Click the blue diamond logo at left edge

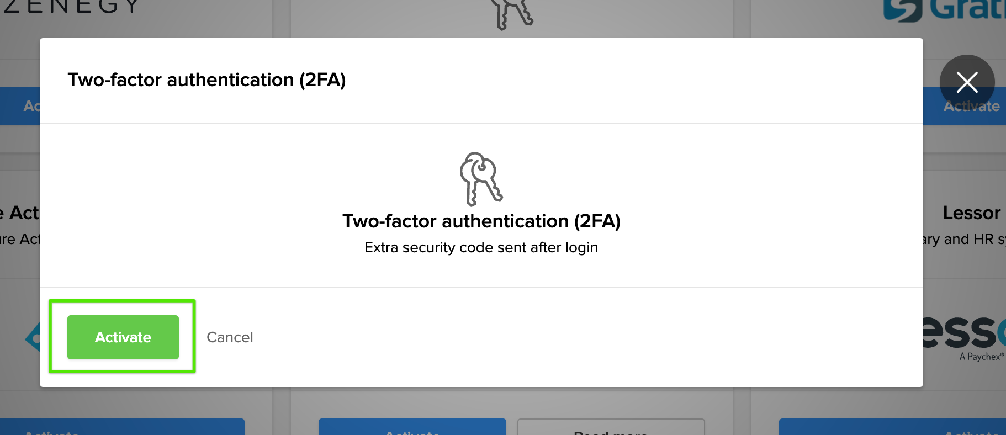[x=33, y=337]
